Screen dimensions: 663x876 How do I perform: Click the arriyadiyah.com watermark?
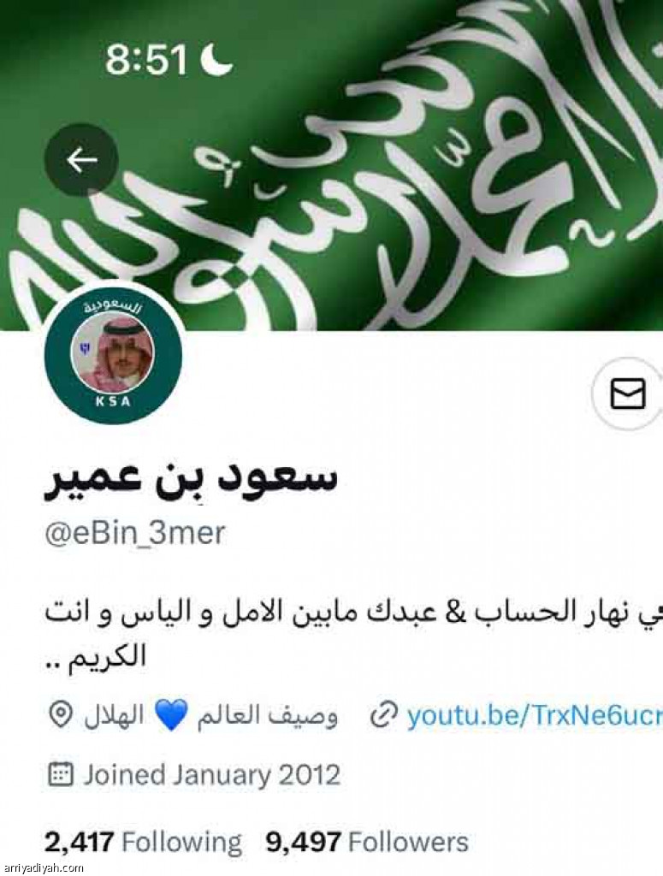42,867
